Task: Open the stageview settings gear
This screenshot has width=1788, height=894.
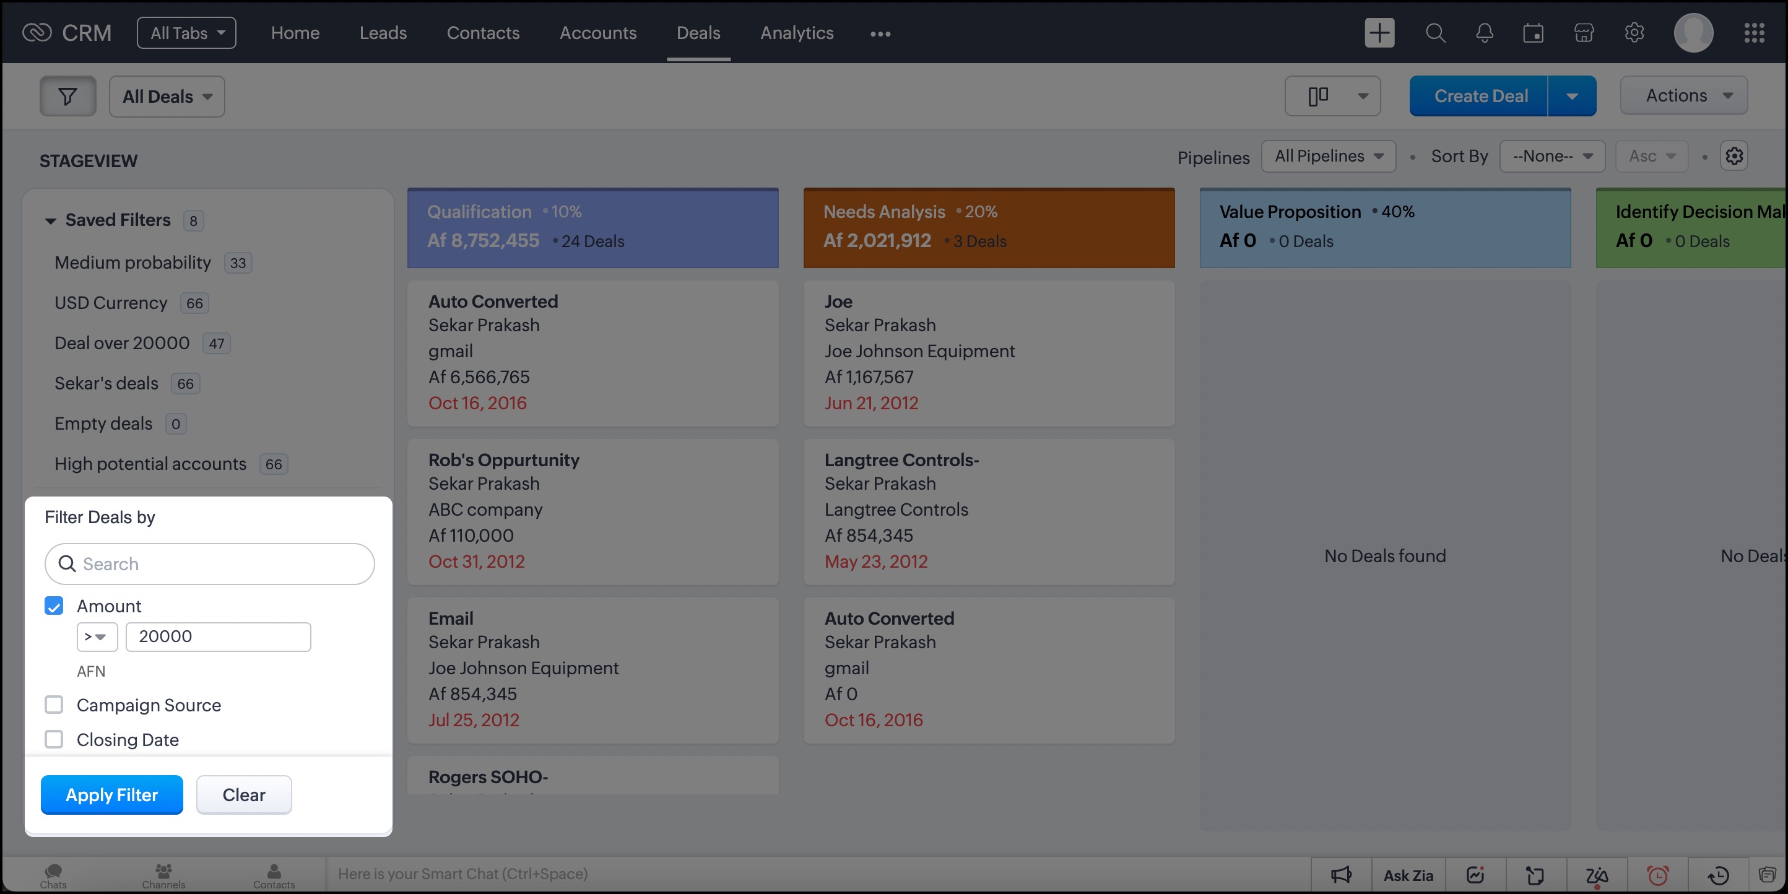Action: [1734, 156]
